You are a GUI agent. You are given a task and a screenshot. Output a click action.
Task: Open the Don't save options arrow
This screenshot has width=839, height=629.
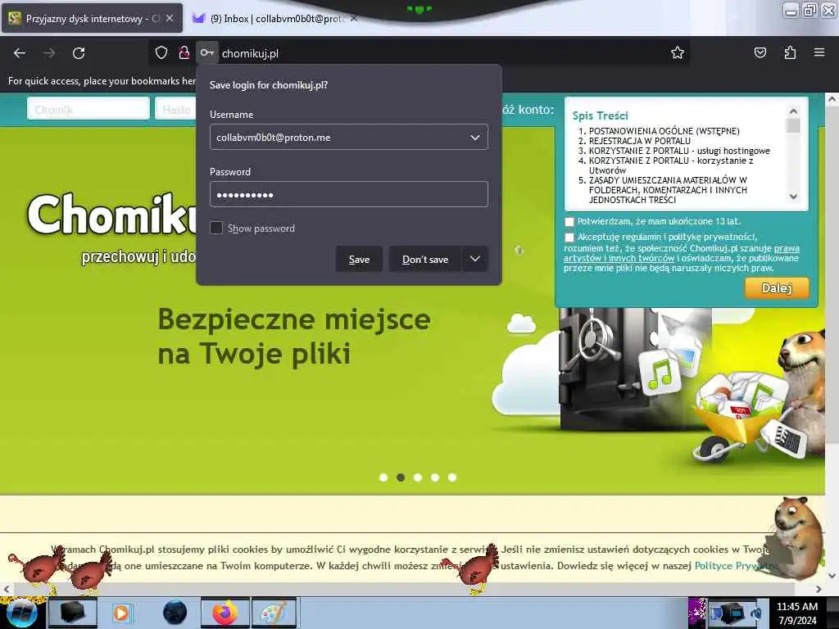click(475, 259)
